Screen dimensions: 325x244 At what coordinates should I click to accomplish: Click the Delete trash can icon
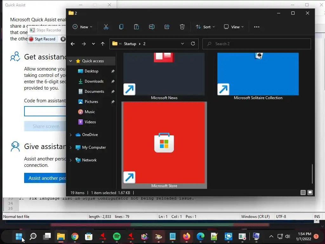point(182,27)
